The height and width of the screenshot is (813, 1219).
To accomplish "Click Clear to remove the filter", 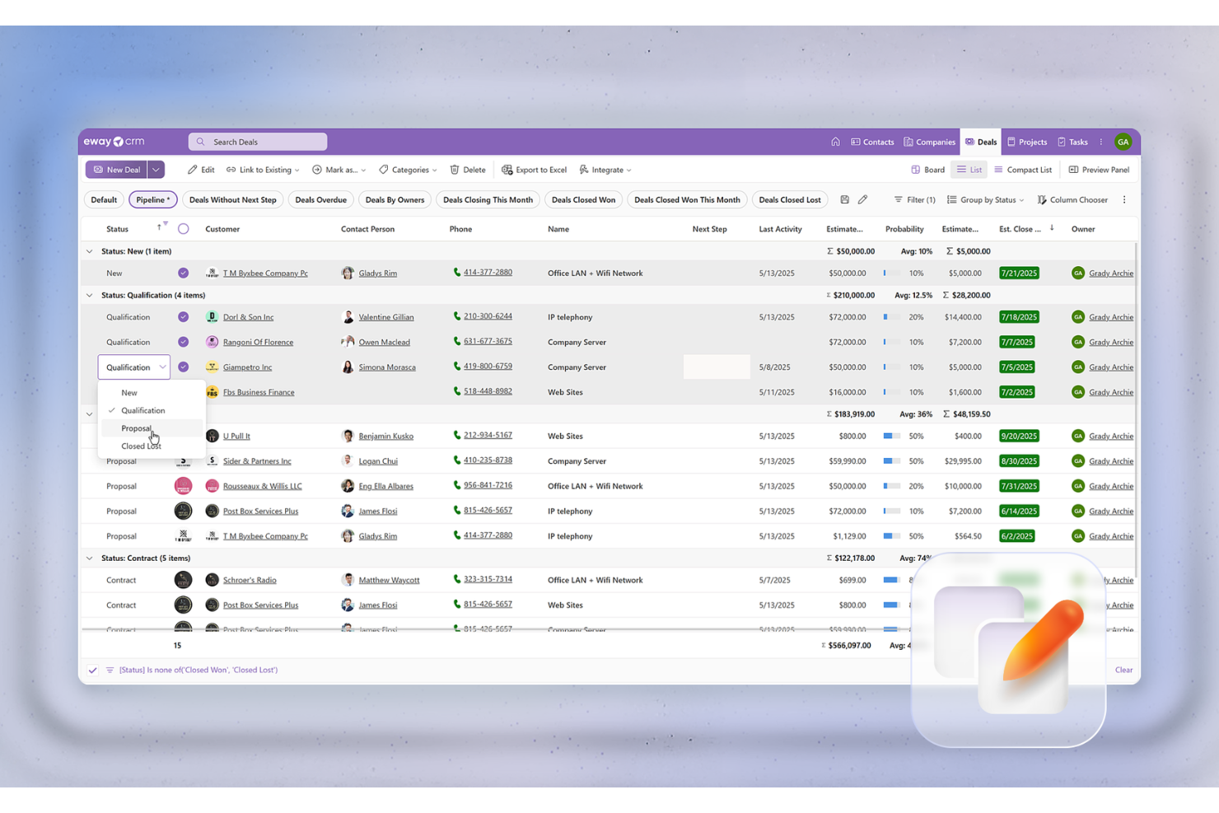I will pyautogui.click(x=1123, y=670).
